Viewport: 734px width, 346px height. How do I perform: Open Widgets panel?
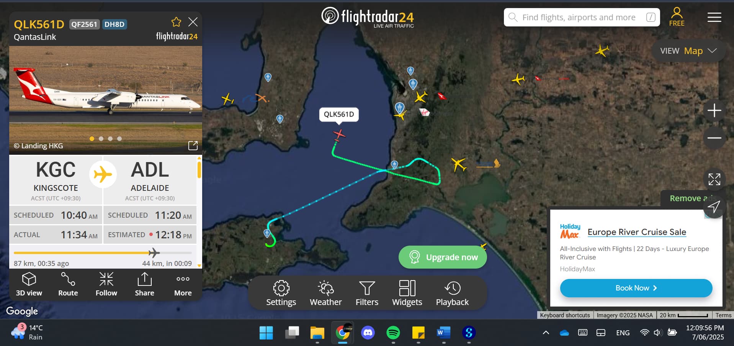click(x=407, y=293)
